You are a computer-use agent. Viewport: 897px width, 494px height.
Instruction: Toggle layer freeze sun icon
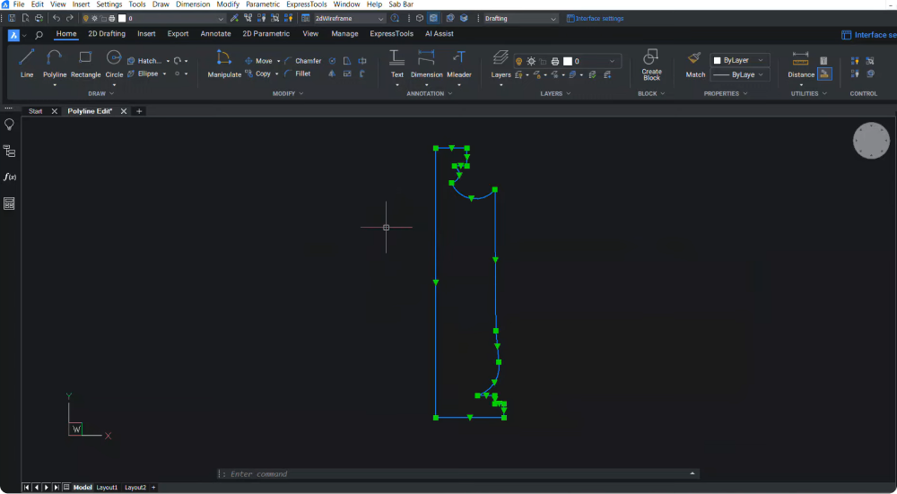pos(531,61)
